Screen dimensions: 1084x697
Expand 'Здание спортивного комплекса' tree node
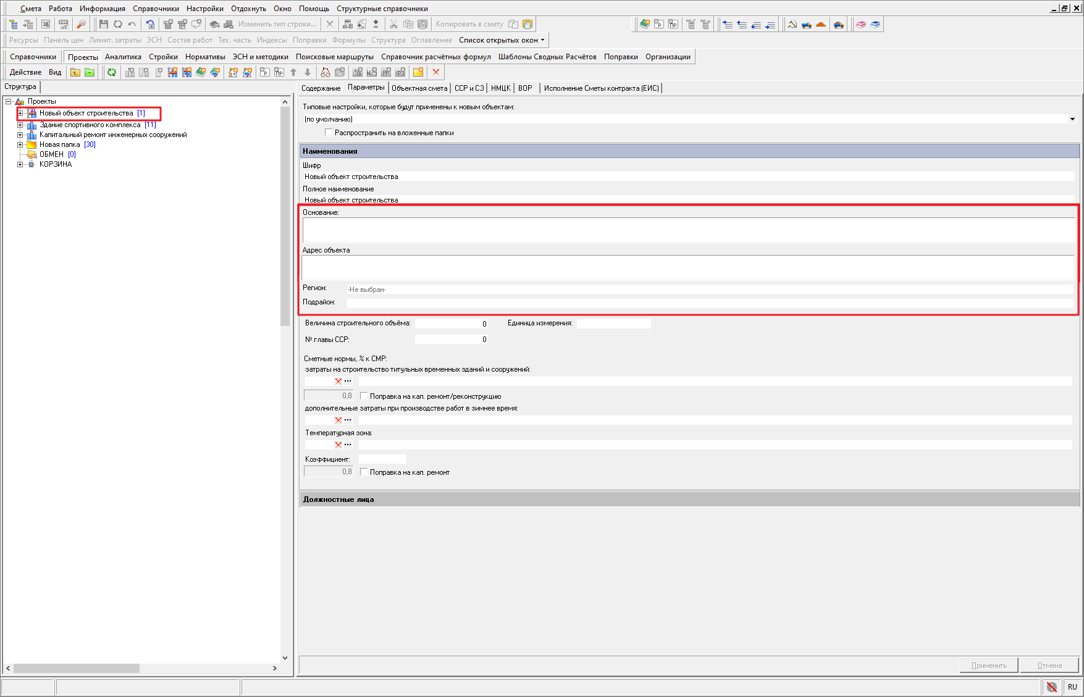point(20,125)
